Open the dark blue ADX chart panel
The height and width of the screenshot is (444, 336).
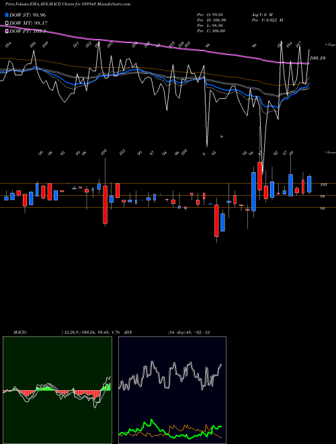[x=172, y=390]
